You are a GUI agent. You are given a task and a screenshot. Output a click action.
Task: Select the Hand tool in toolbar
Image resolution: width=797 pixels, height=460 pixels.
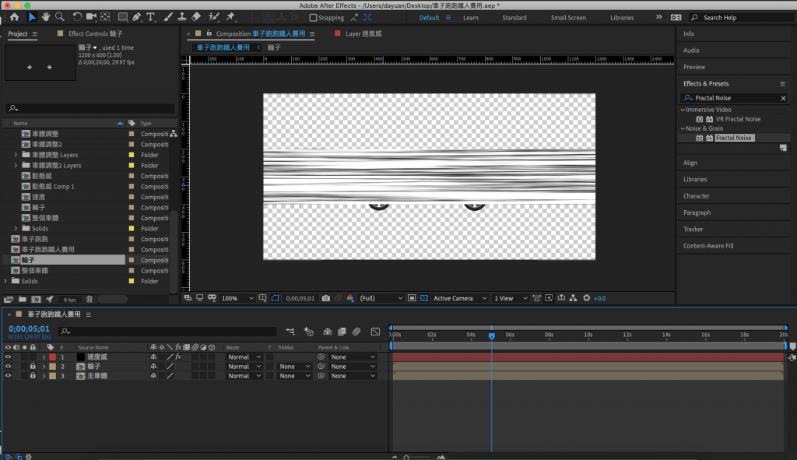point(46,17)
